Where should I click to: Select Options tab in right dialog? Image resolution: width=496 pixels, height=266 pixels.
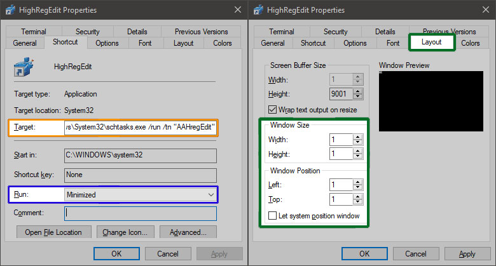(x=355, y=43)
